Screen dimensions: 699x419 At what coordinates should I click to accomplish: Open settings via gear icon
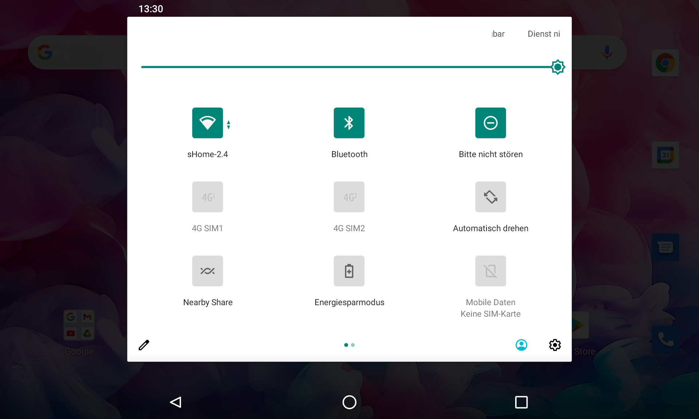coord(554,345)
